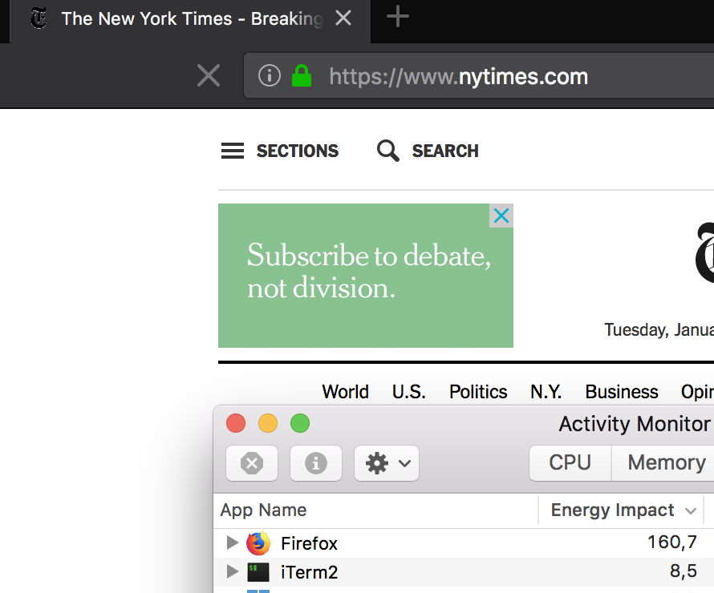Viewport: 714px width, 593px height.
Task: Click the Activity Monitor window title
Action: click(635, 424)
